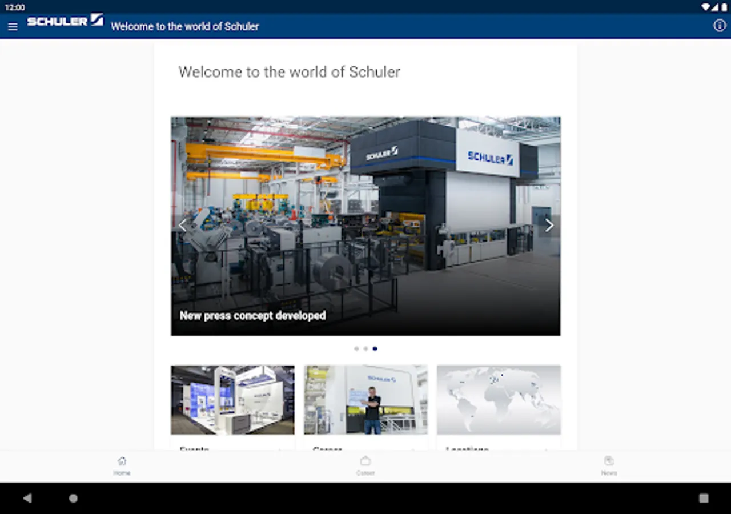
Task: Click the New press concept developed caption
Action: click(x=252, y=315)
